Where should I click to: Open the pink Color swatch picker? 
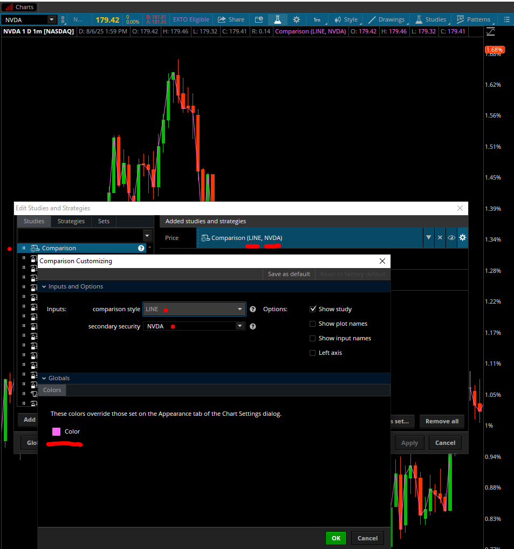pyautogui.click(x=57, y=432)
